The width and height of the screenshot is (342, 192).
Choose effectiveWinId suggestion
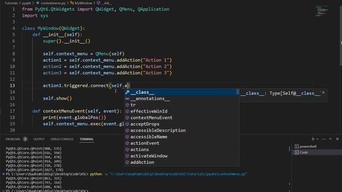click(182, 111)
